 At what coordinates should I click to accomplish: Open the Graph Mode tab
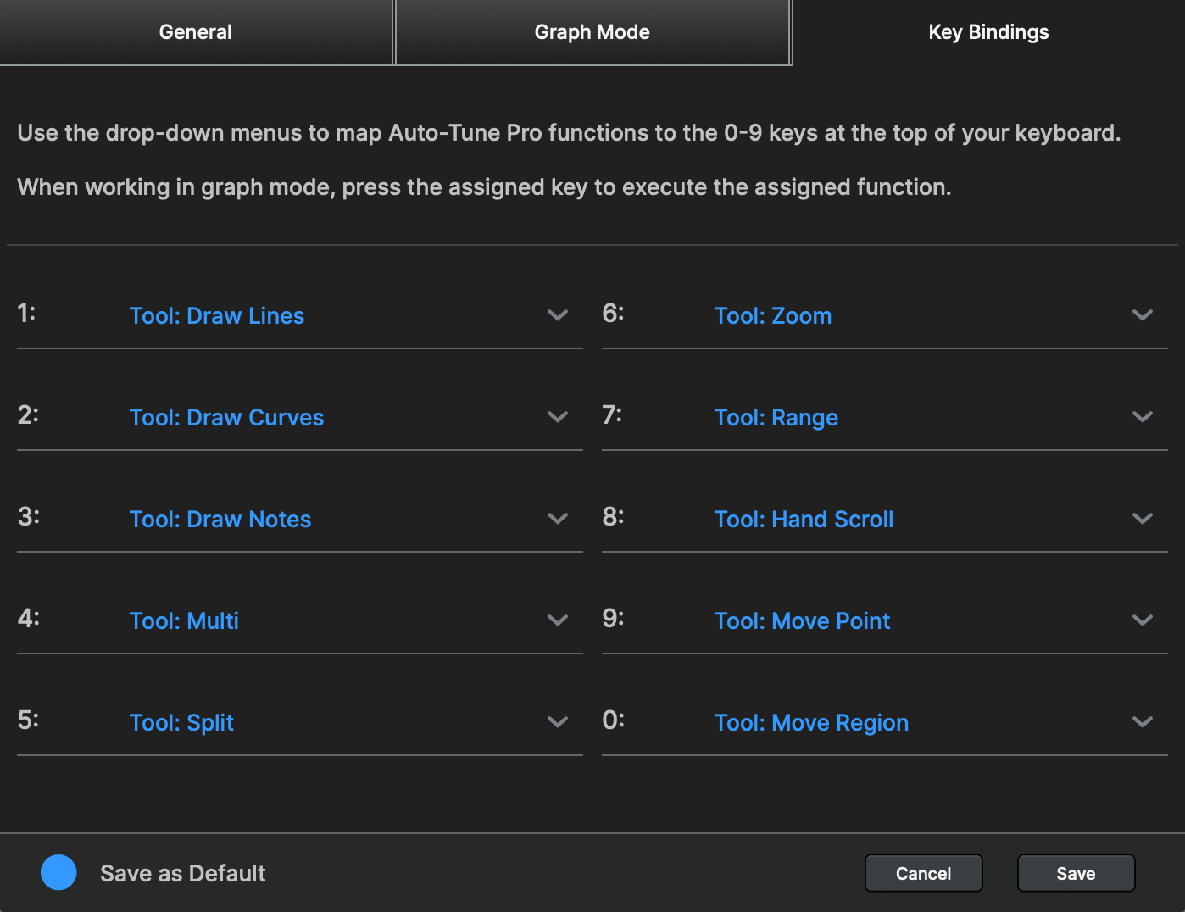pyautogui.click(x=592, y=32)
